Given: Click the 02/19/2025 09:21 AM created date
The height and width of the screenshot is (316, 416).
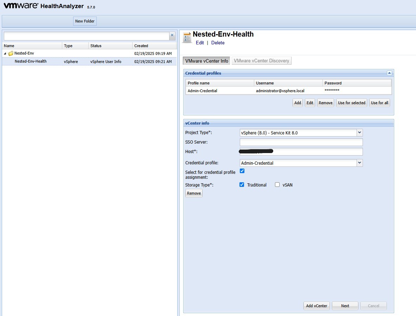Looking at the screenshot, I should [x=153, y=62].
